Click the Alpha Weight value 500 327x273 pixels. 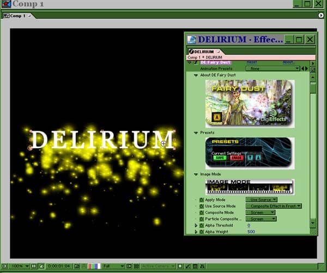(x=251, y=232)
